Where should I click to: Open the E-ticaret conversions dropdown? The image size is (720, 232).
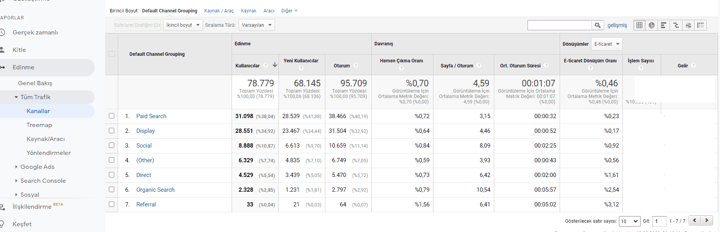[x=607, y=44]
